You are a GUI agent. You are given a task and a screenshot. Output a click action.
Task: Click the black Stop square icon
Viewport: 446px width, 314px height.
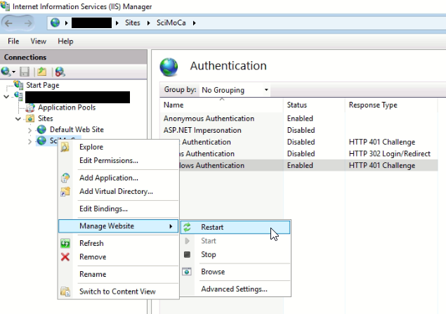[x=188, y=255]
